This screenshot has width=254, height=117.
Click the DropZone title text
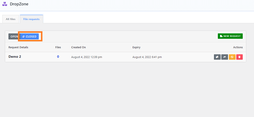point(19,4)
